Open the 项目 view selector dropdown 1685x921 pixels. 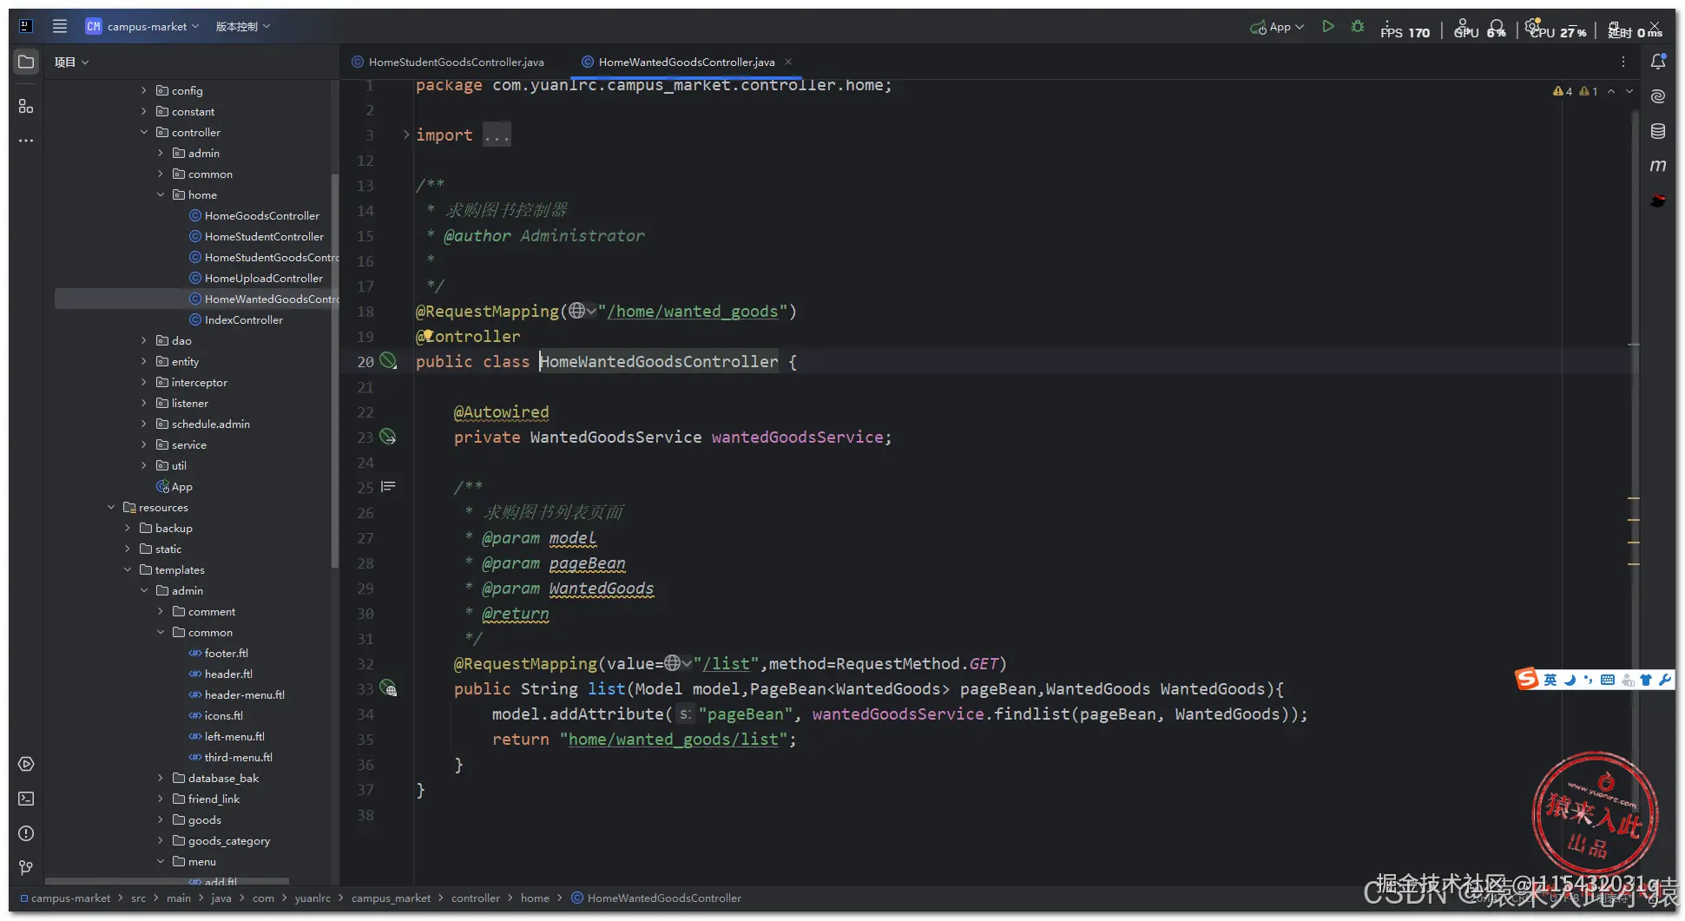coord(71,62)
